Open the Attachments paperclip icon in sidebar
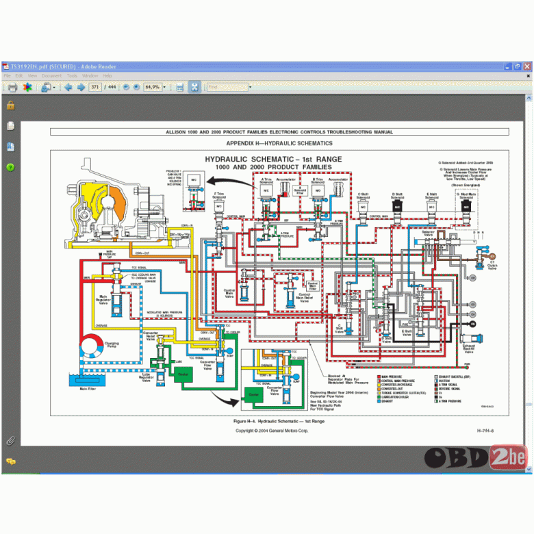534x534 pixels. coord(10,441)
